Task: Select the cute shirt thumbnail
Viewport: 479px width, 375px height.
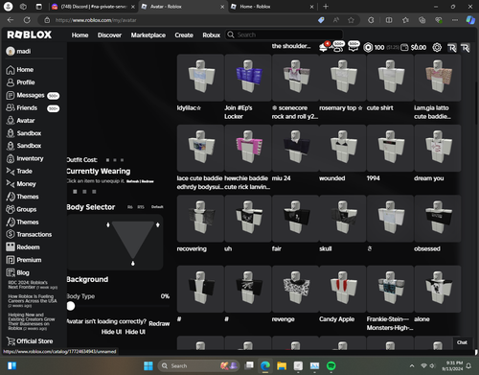Action: pos(390,78)
